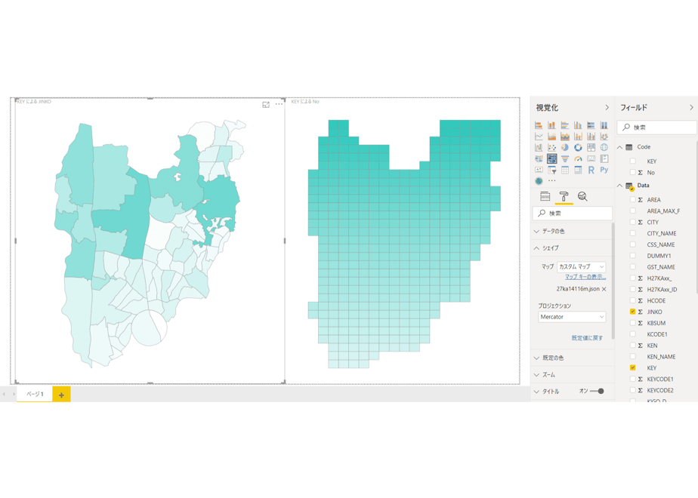Select the ribbon chart visual
This screenshot has height=498, width=698.
tap(604, 137)
